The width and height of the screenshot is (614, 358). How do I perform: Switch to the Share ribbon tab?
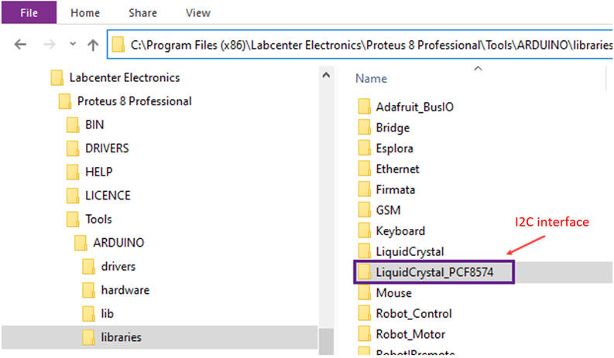pyautogui.click(x=142, y=12)
